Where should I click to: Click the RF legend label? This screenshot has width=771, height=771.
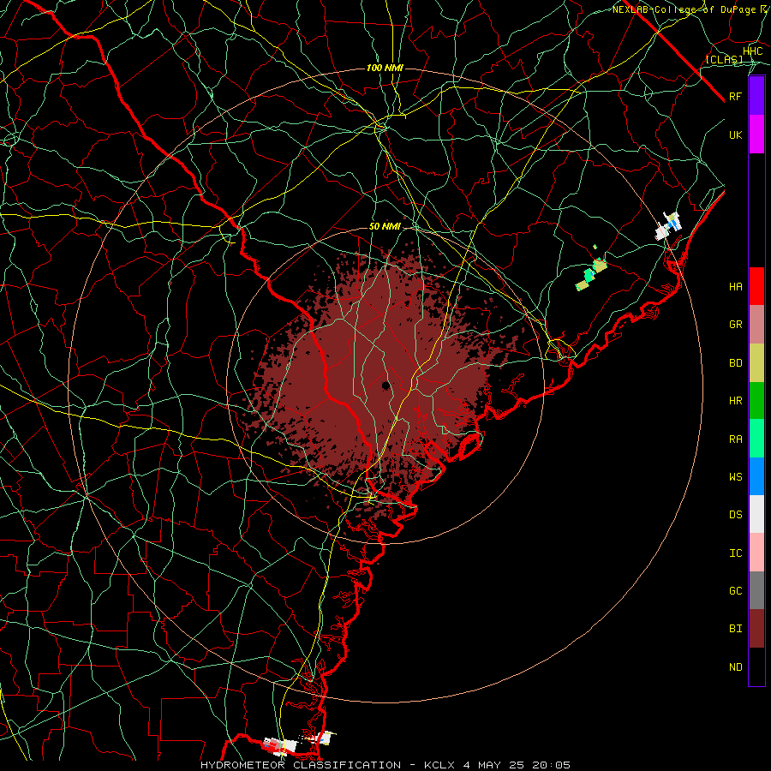coord(735,96)
